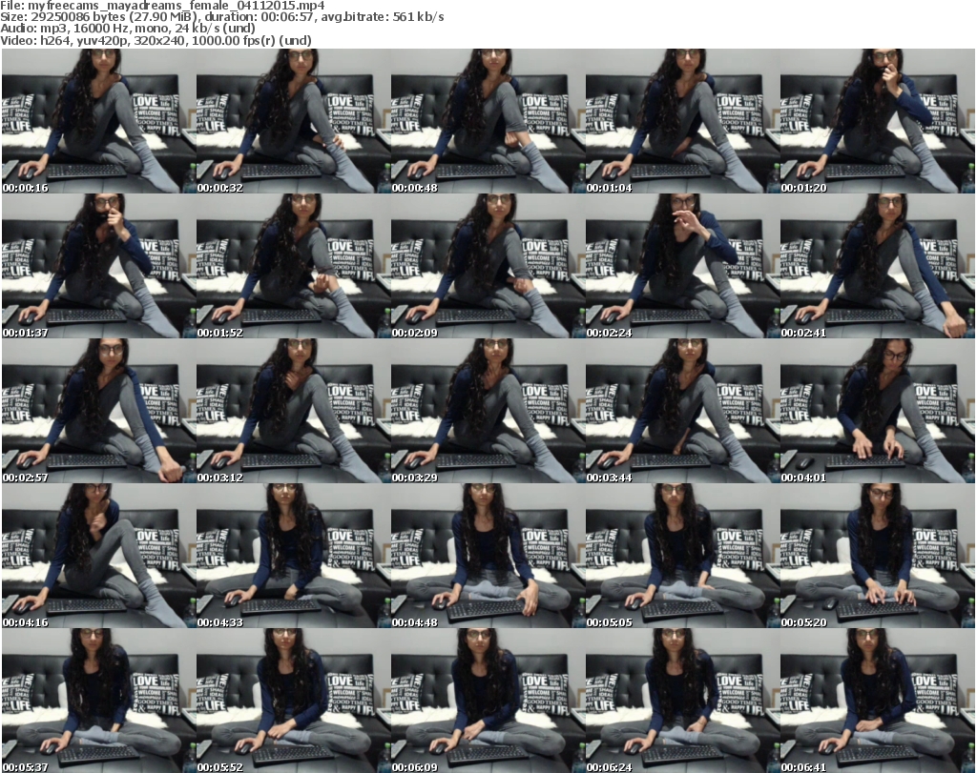Select the frame at 00:02:57
The width and height of the screenshot is (977, 773).
pos(98,411)
